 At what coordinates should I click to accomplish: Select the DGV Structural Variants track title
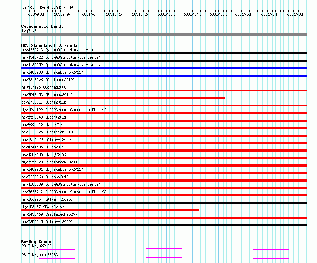[50, 46]
